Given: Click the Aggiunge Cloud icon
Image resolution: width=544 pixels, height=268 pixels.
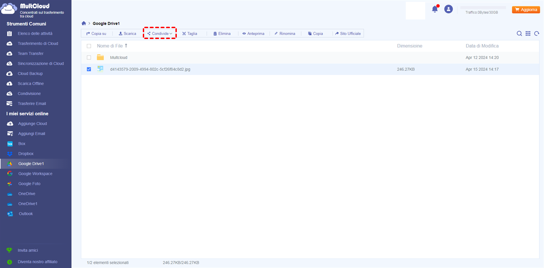Looking at the screenshot, I should (10, 123).
